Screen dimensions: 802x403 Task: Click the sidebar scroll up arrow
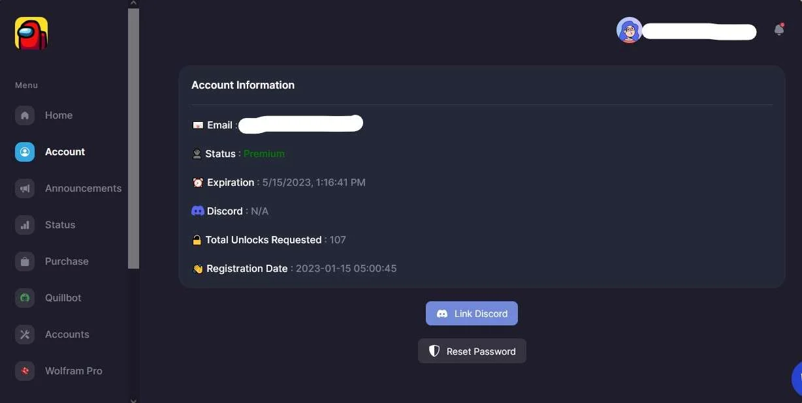pyautogui.click(x=134, y=3)
